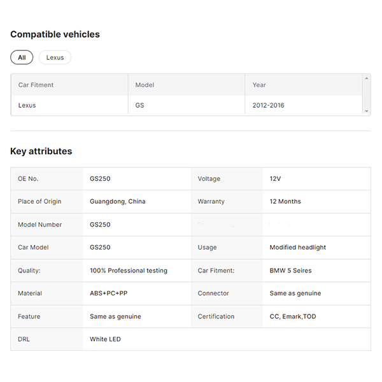382x382 pixels.
Task: Select the Lexus row in the fitment table
Action: pos(27,105)
